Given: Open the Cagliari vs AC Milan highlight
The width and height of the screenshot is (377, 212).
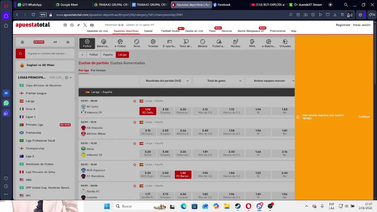Looking at the screenshot, I should 45,65.
